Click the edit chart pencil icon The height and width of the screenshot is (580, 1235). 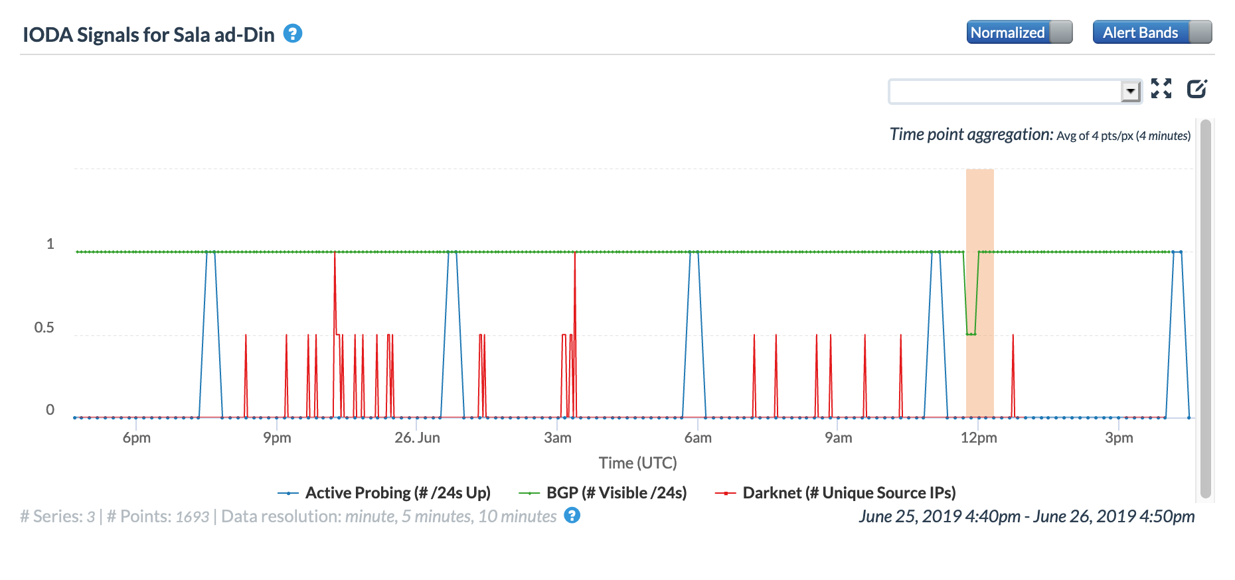pos(1196,88)
